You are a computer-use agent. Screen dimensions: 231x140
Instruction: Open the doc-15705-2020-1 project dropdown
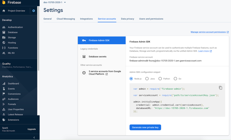pos(54,2)
